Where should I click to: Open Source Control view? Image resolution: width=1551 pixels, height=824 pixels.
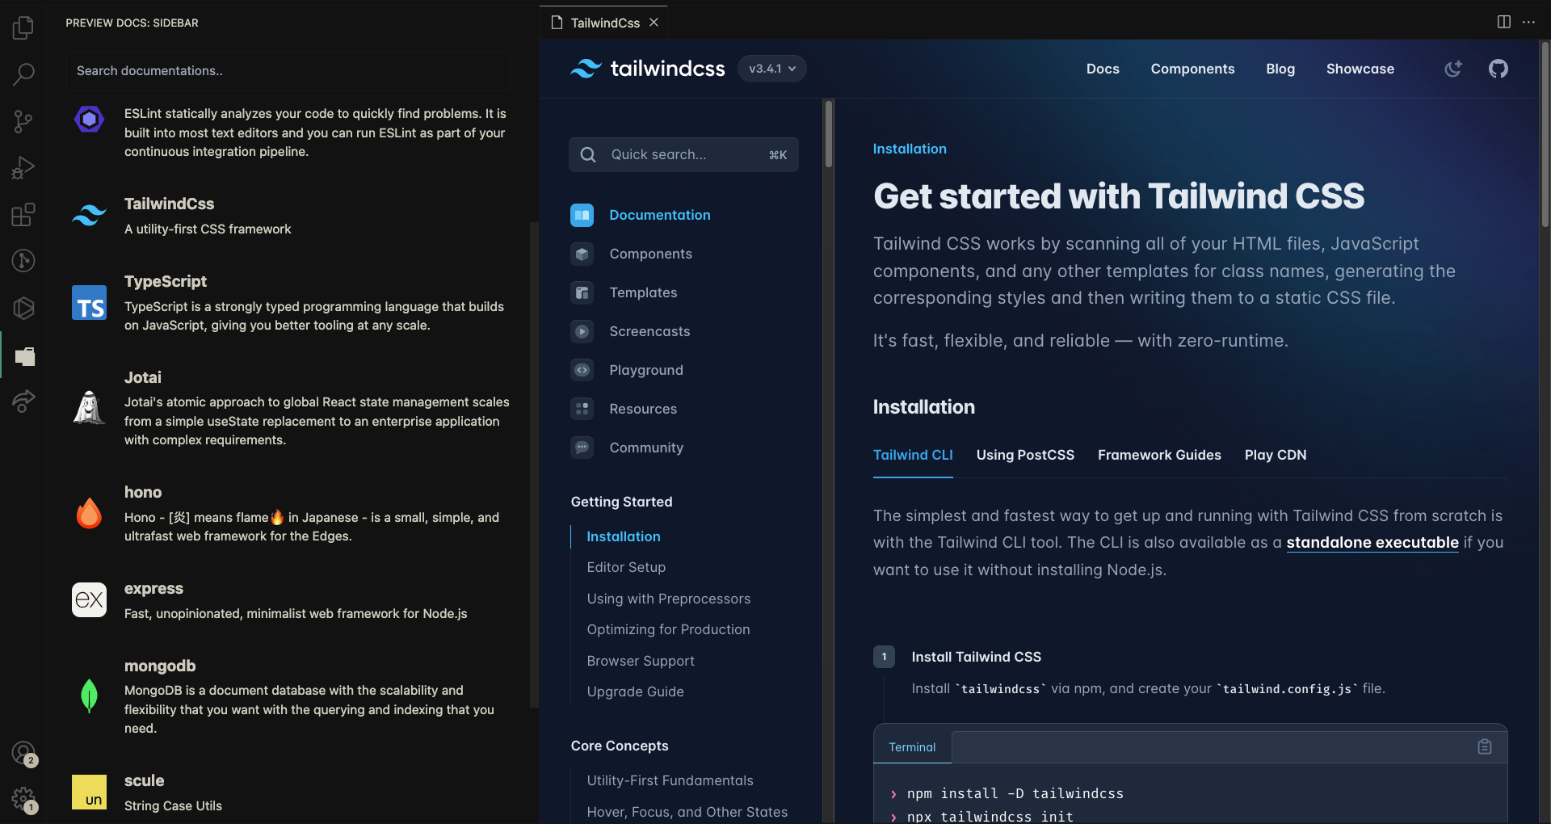coord(23,121)
